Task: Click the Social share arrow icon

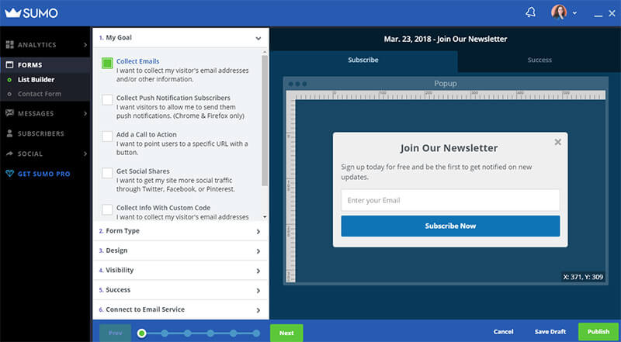Action: (x=10, y=154)
